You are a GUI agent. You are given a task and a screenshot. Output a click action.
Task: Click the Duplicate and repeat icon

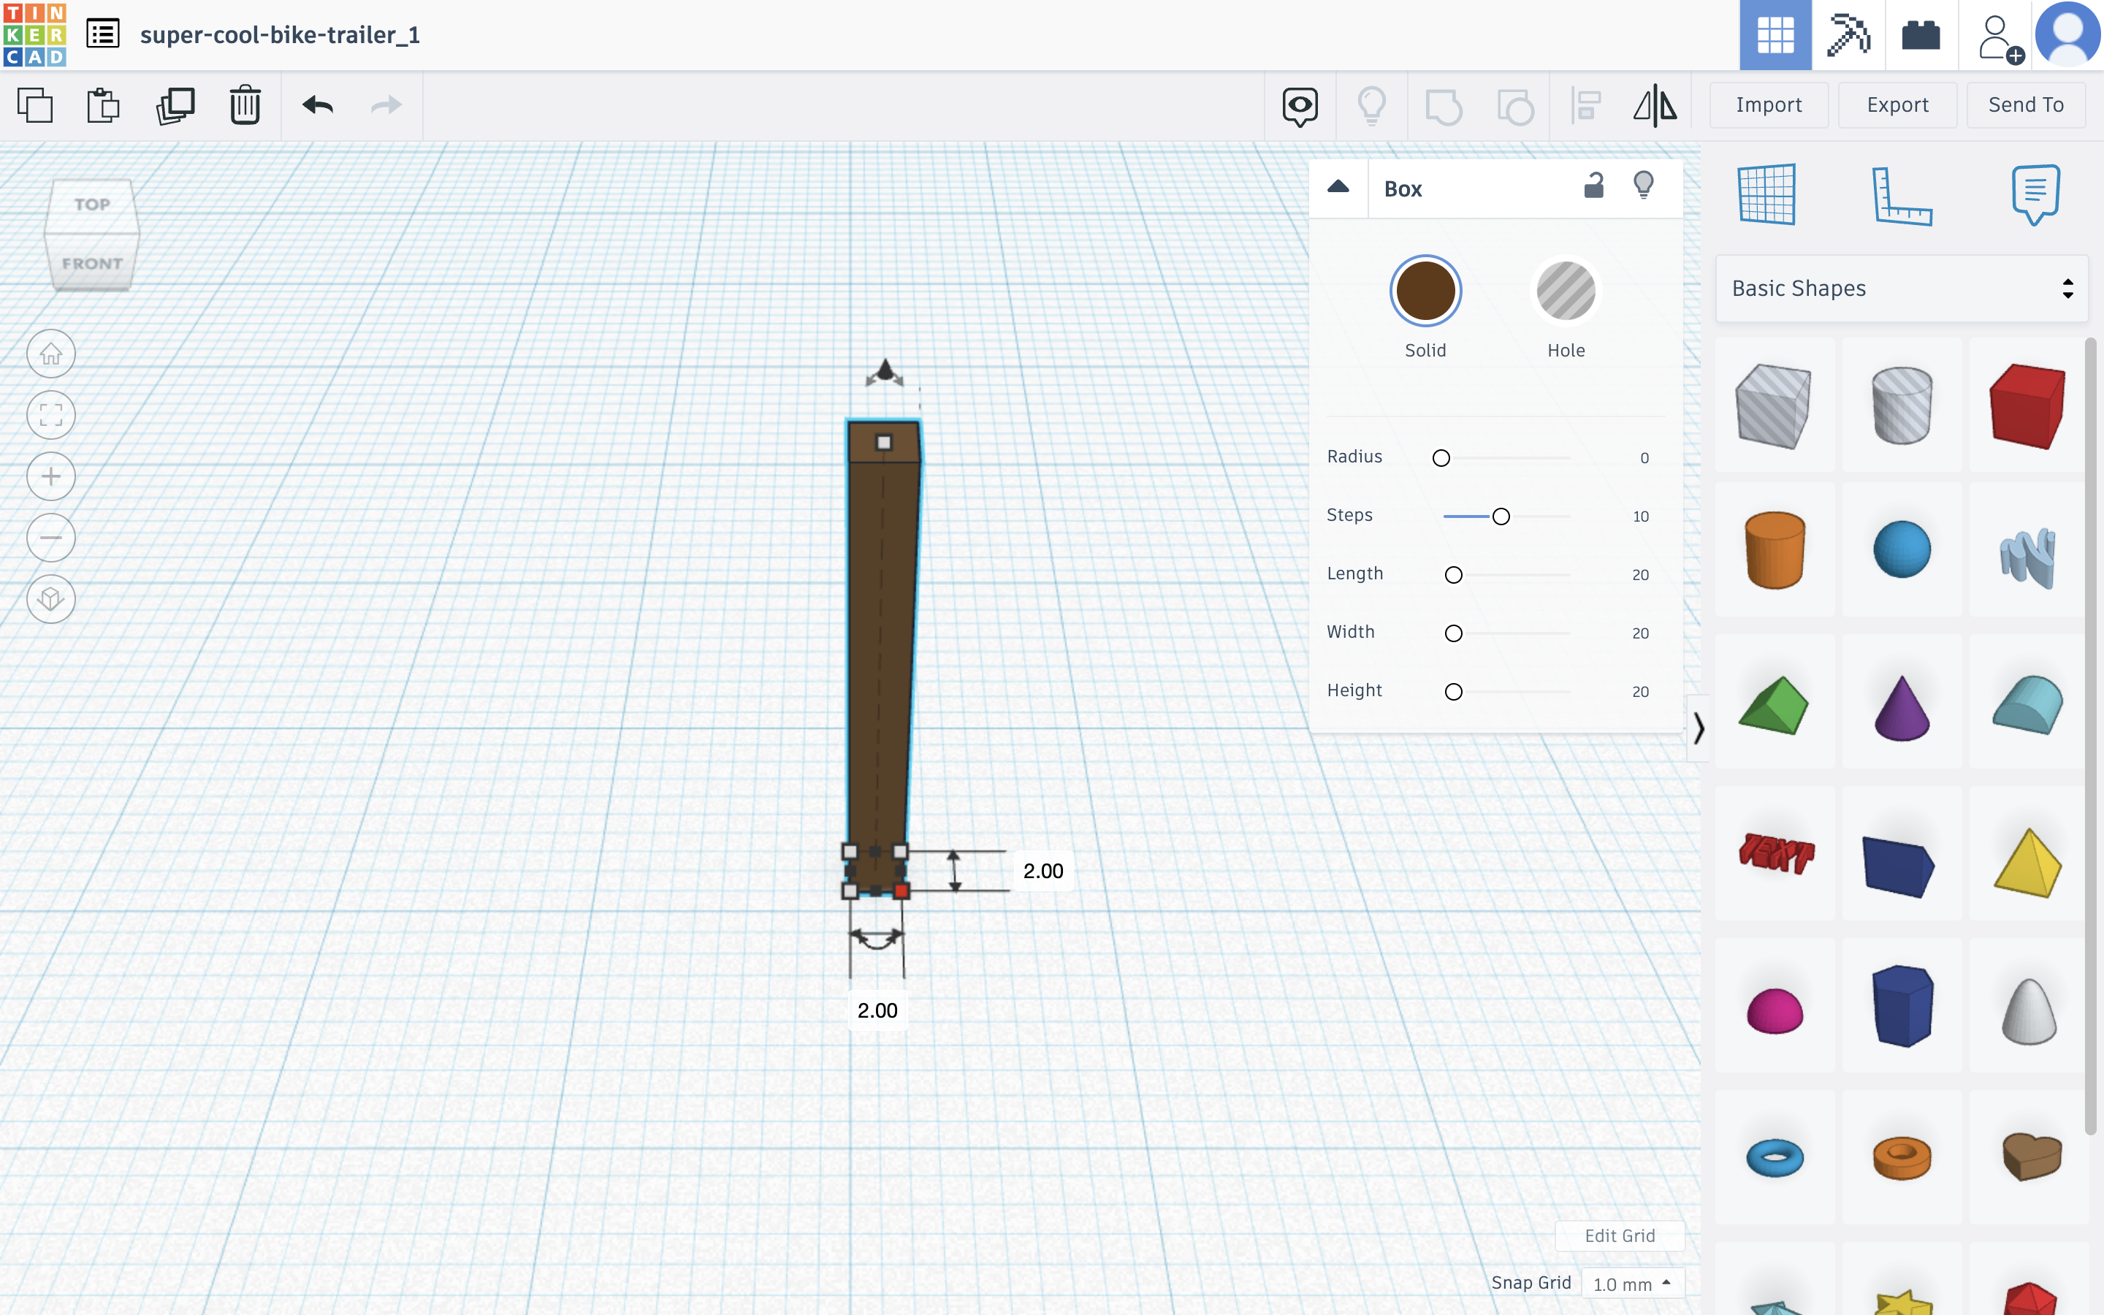tap(175, 106)
